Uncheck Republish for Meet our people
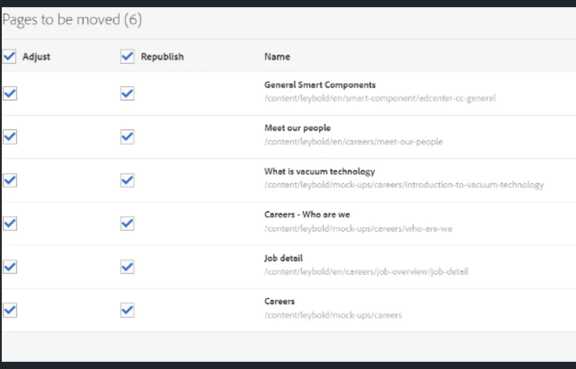The width and height of the screenshot is (576, 369). [127, 137]
